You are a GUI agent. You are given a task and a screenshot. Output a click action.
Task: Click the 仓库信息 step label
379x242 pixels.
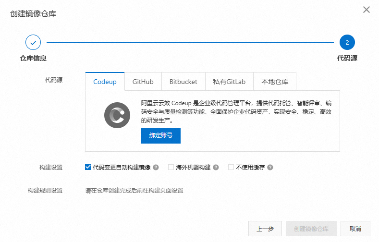tap(33, 58)
